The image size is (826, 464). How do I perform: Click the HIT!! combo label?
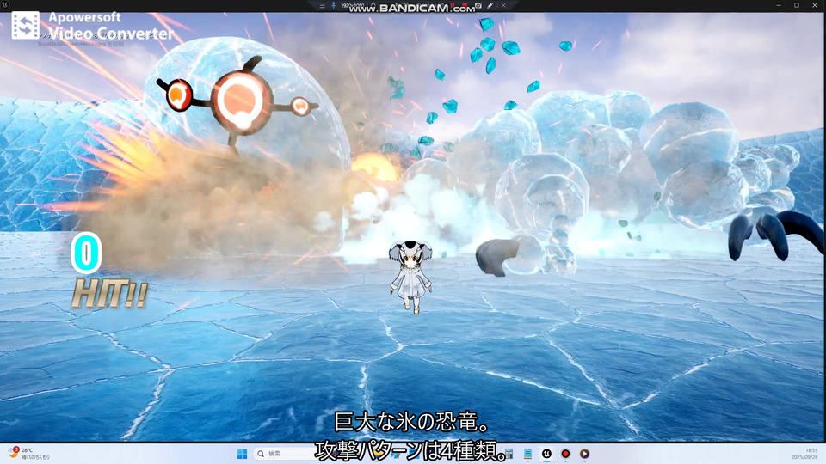[109, 294]
